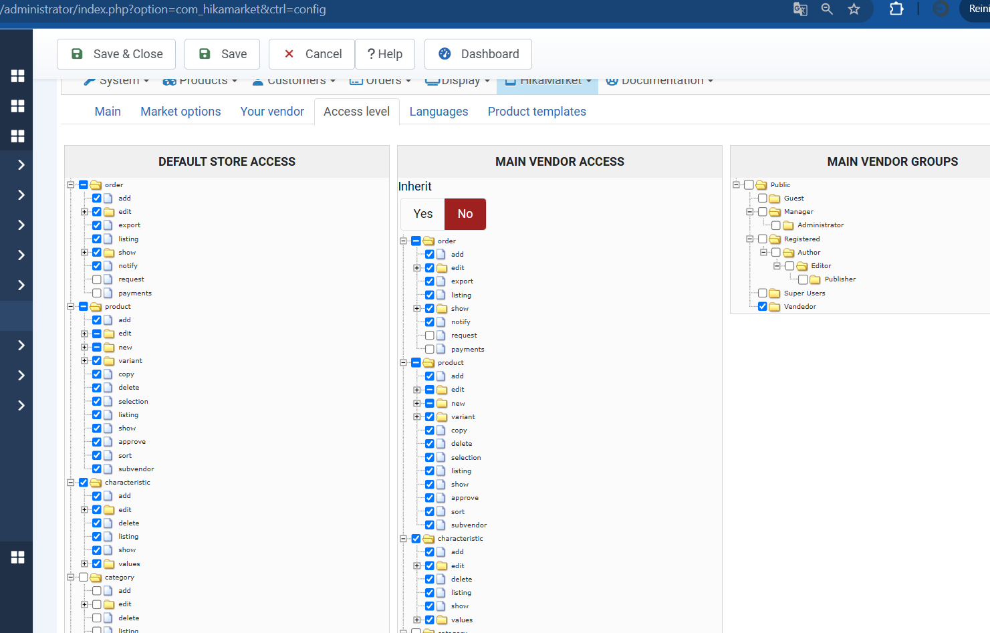Click the Public folder icon in Main Vendor Groups
Screen dimensions: 990x633
pyautogui.click(x=761, y=185)
